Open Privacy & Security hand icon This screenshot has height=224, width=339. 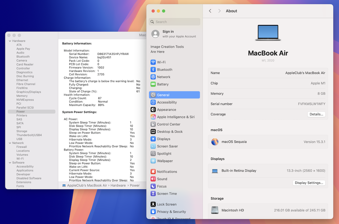click(153, 212)
